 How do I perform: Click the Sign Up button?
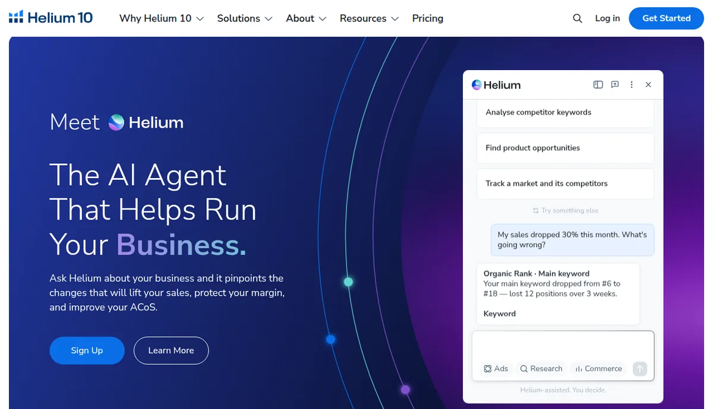click(x=87, y=350)
